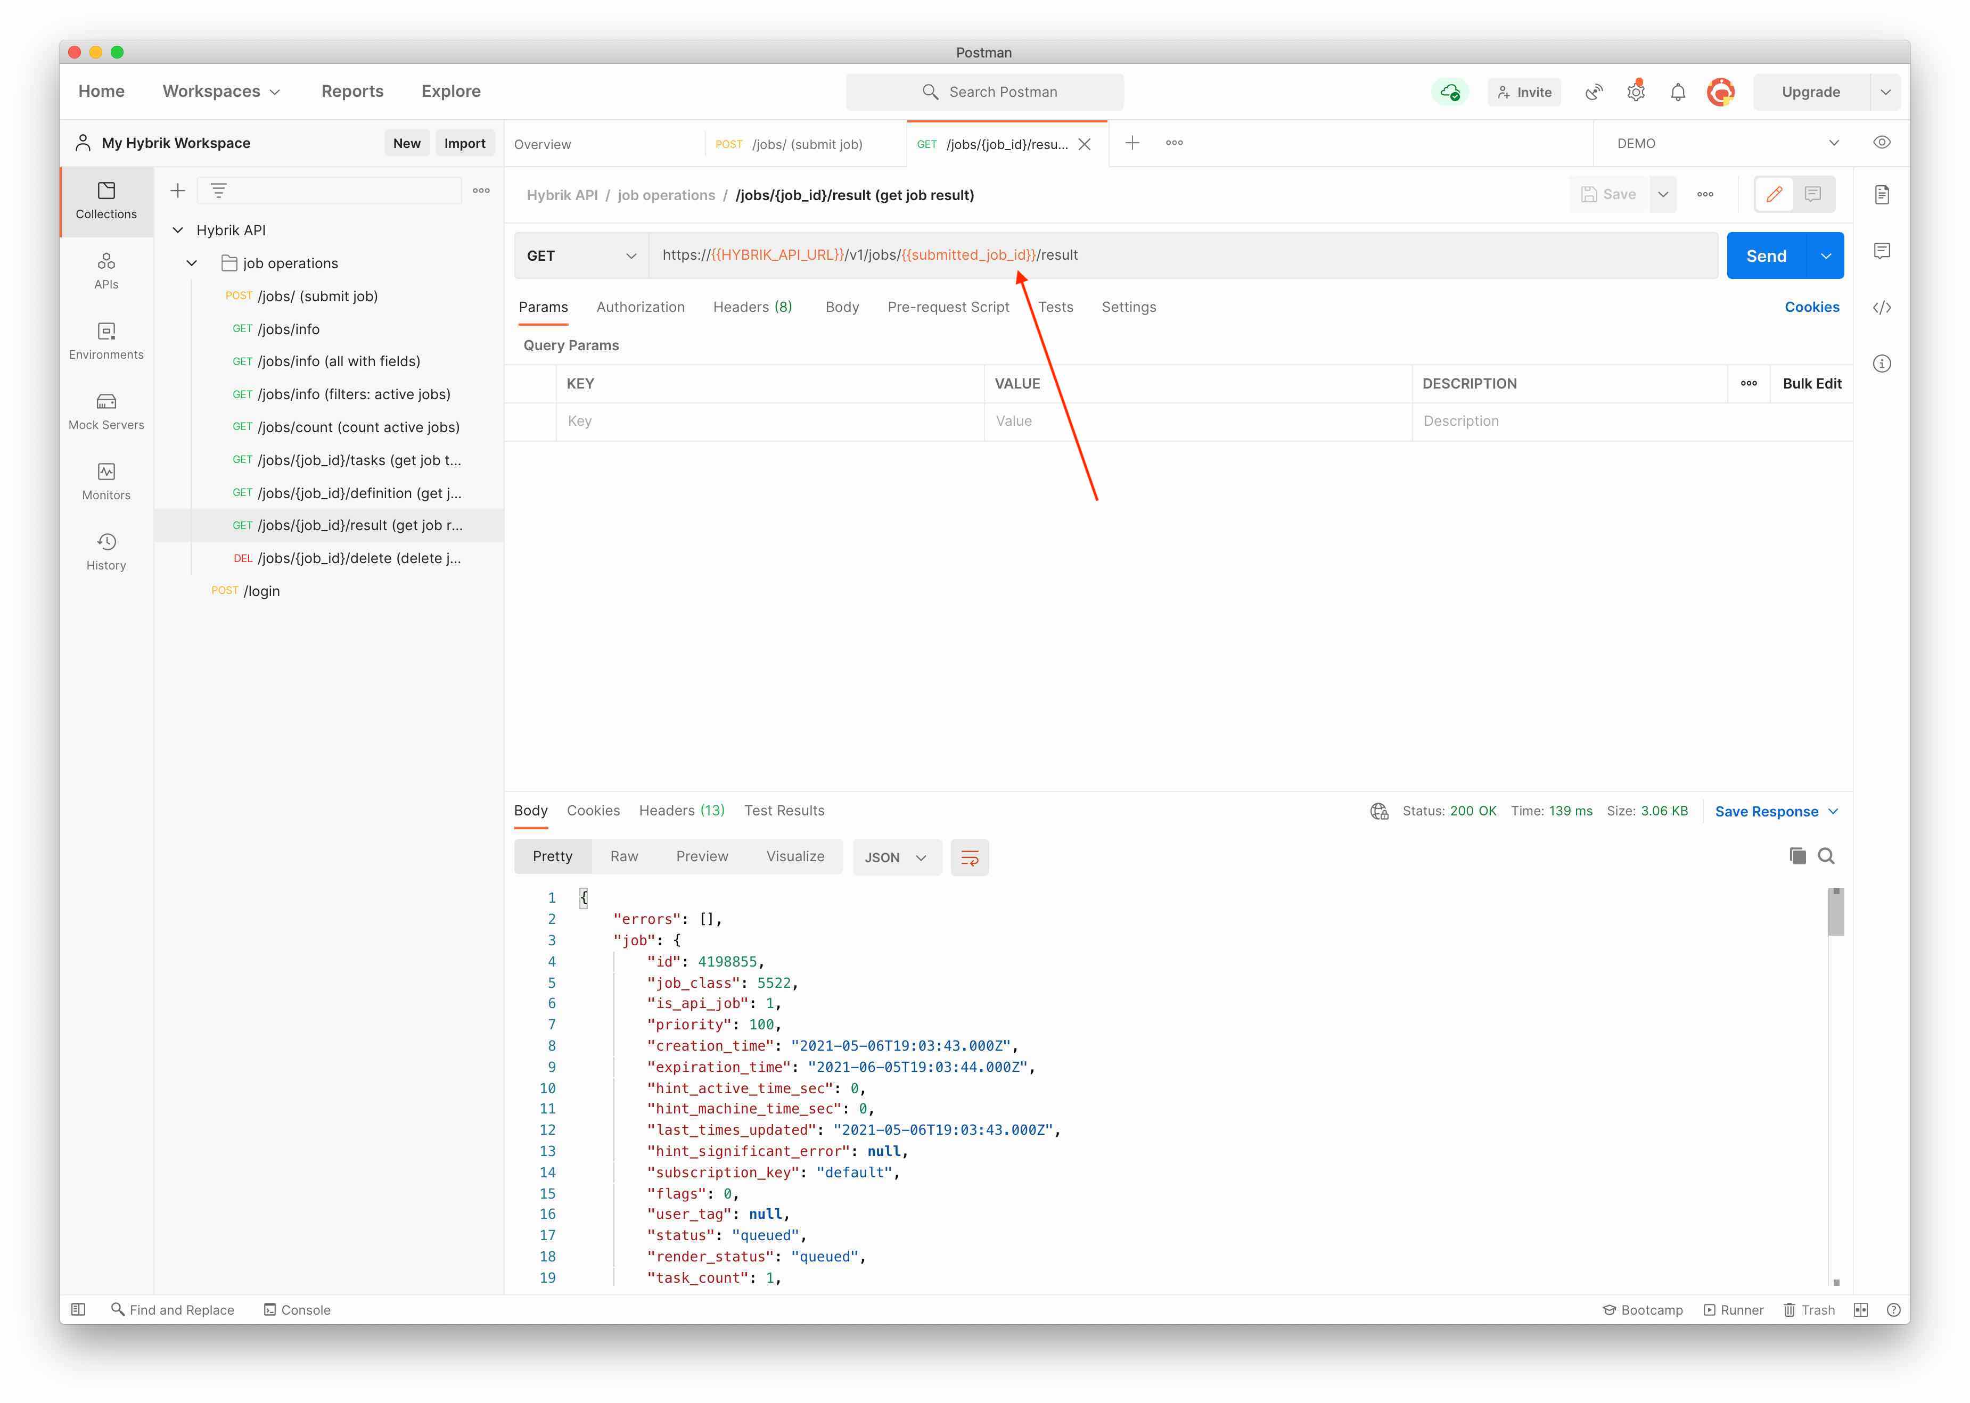
Task: Open the APIs sidebar panel
Action: pyautogui.click(x=106, y=270)
